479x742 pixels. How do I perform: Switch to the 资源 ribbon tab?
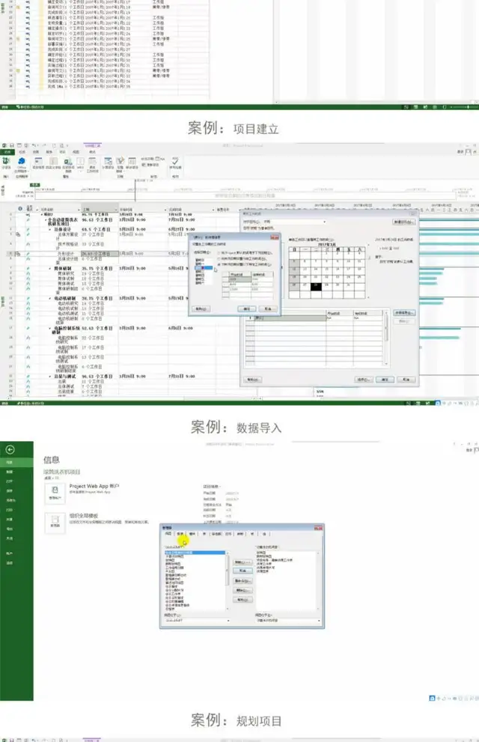click(x=36, y=152)
